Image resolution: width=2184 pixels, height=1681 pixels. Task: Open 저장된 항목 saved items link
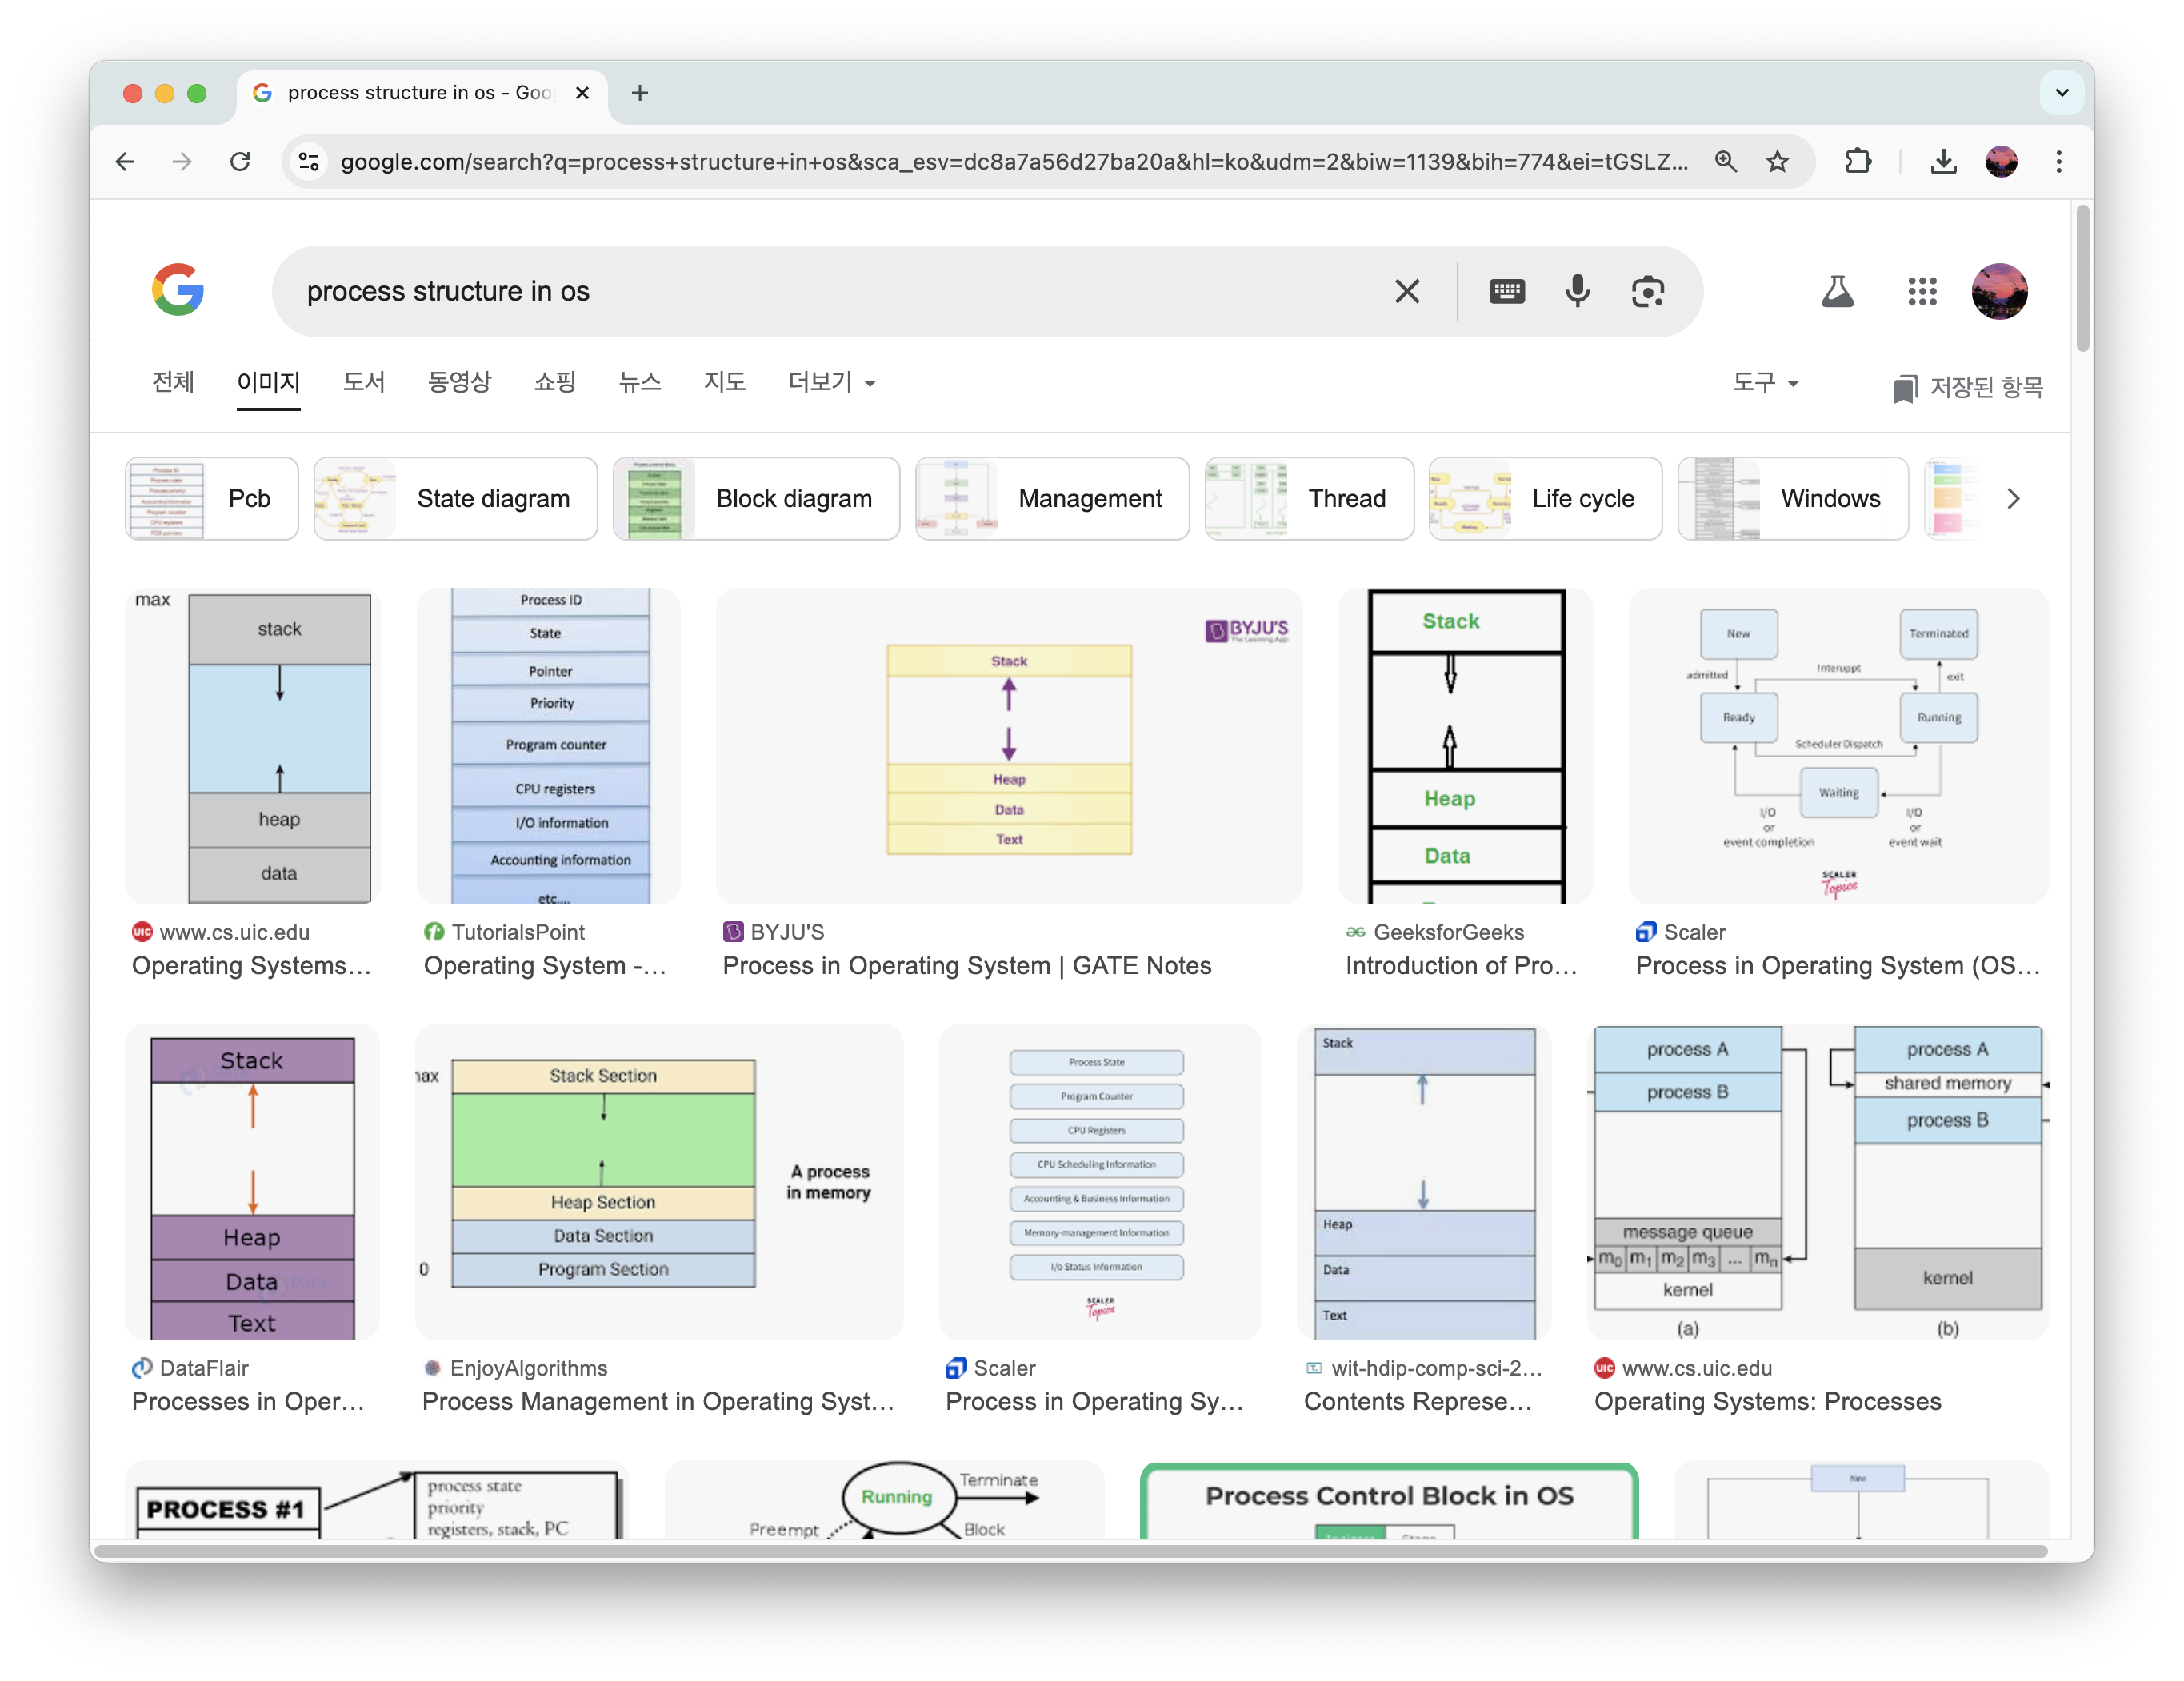(x=1968, y=387)
